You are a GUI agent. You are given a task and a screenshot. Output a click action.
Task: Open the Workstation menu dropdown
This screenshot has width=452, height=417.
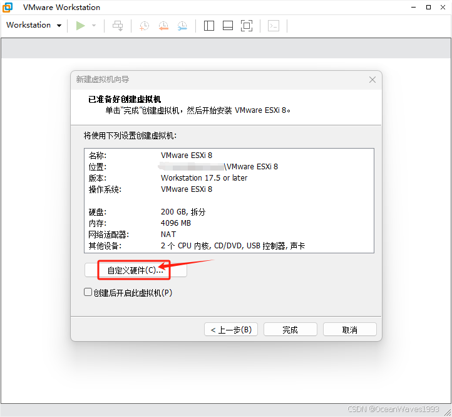click(34, 25)
